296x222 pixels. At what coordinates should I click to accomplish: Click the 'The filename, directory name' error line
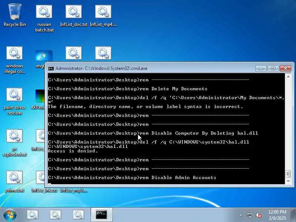(x=145, y=107)
